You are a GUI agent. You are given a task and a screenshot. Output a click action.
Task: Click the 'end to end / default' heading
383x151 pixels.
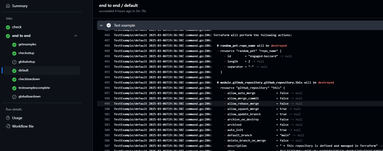(118, 5)
